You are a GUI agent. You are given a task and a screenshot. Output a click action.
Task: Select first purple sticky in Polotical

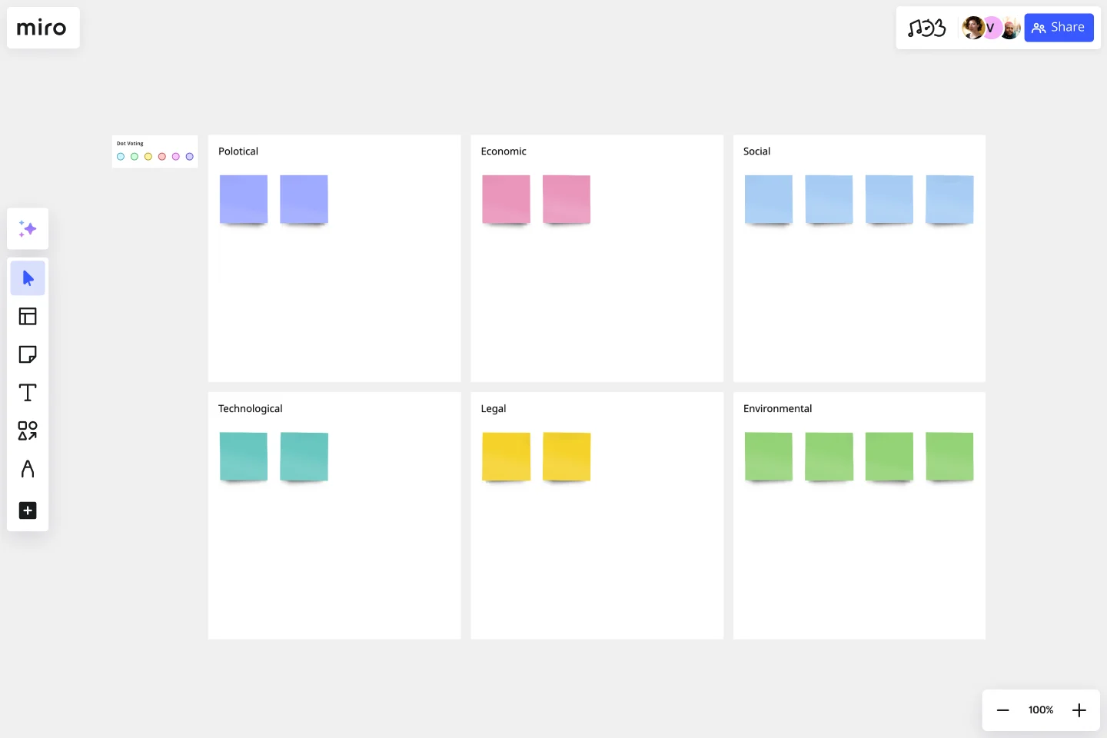(244, 199)
